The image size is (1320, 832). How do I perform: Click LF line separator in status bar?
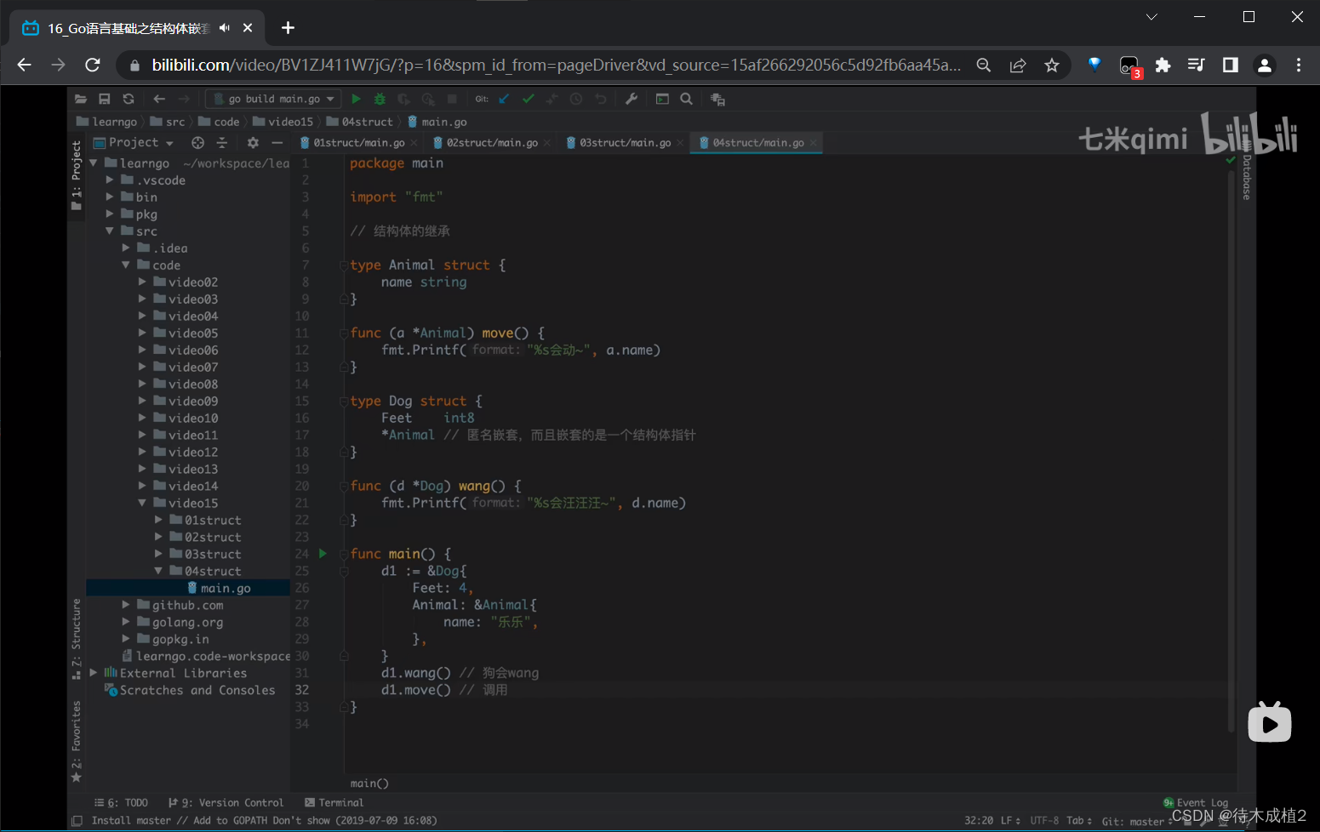tap(1010, 821)
